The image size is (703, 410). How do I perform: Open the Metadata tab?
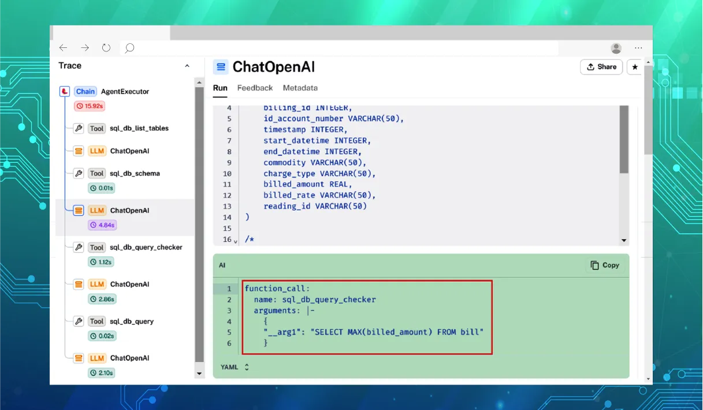[x=300, y=88]
